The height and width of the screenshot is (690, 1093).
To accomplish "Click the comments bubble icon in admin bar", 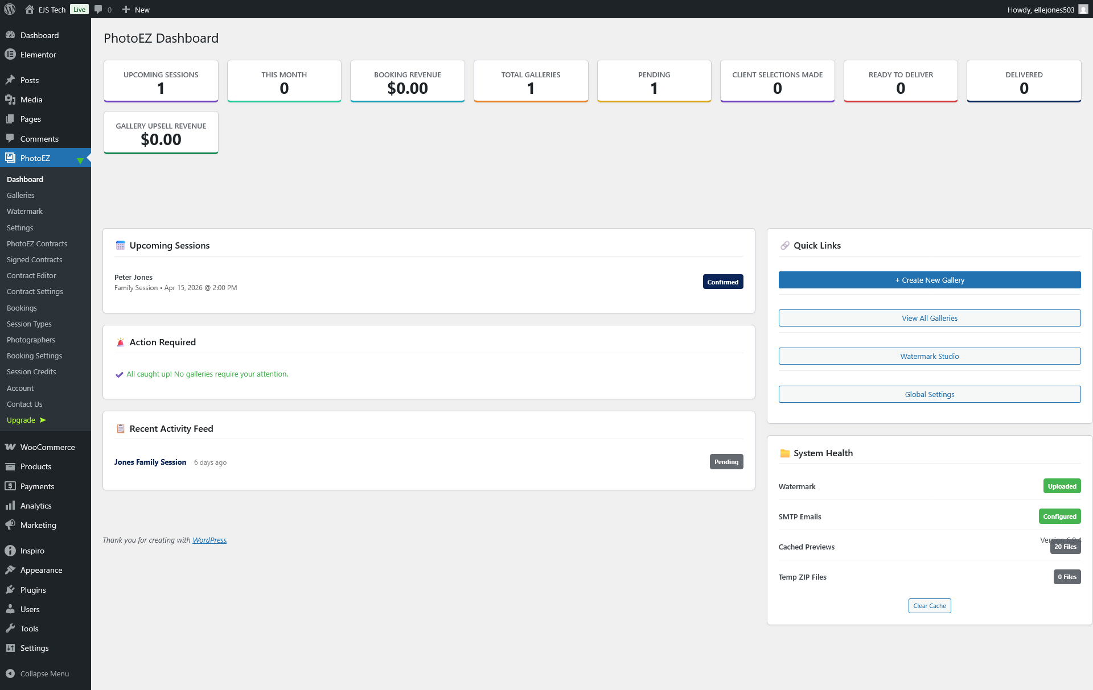I will coord(98,9).
